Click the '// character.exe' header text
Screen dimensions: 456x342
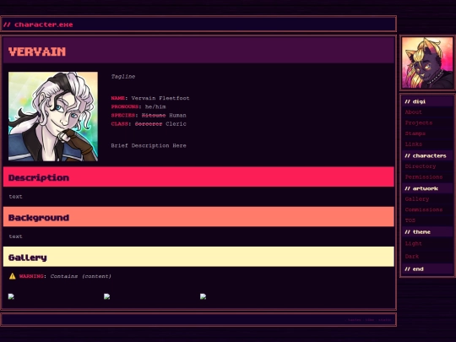pyautogui.click(x=38, y=24)
